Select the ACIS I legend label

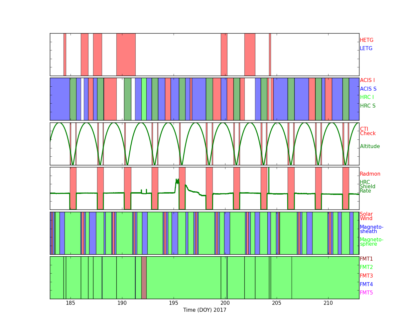(x=367, y=80)
